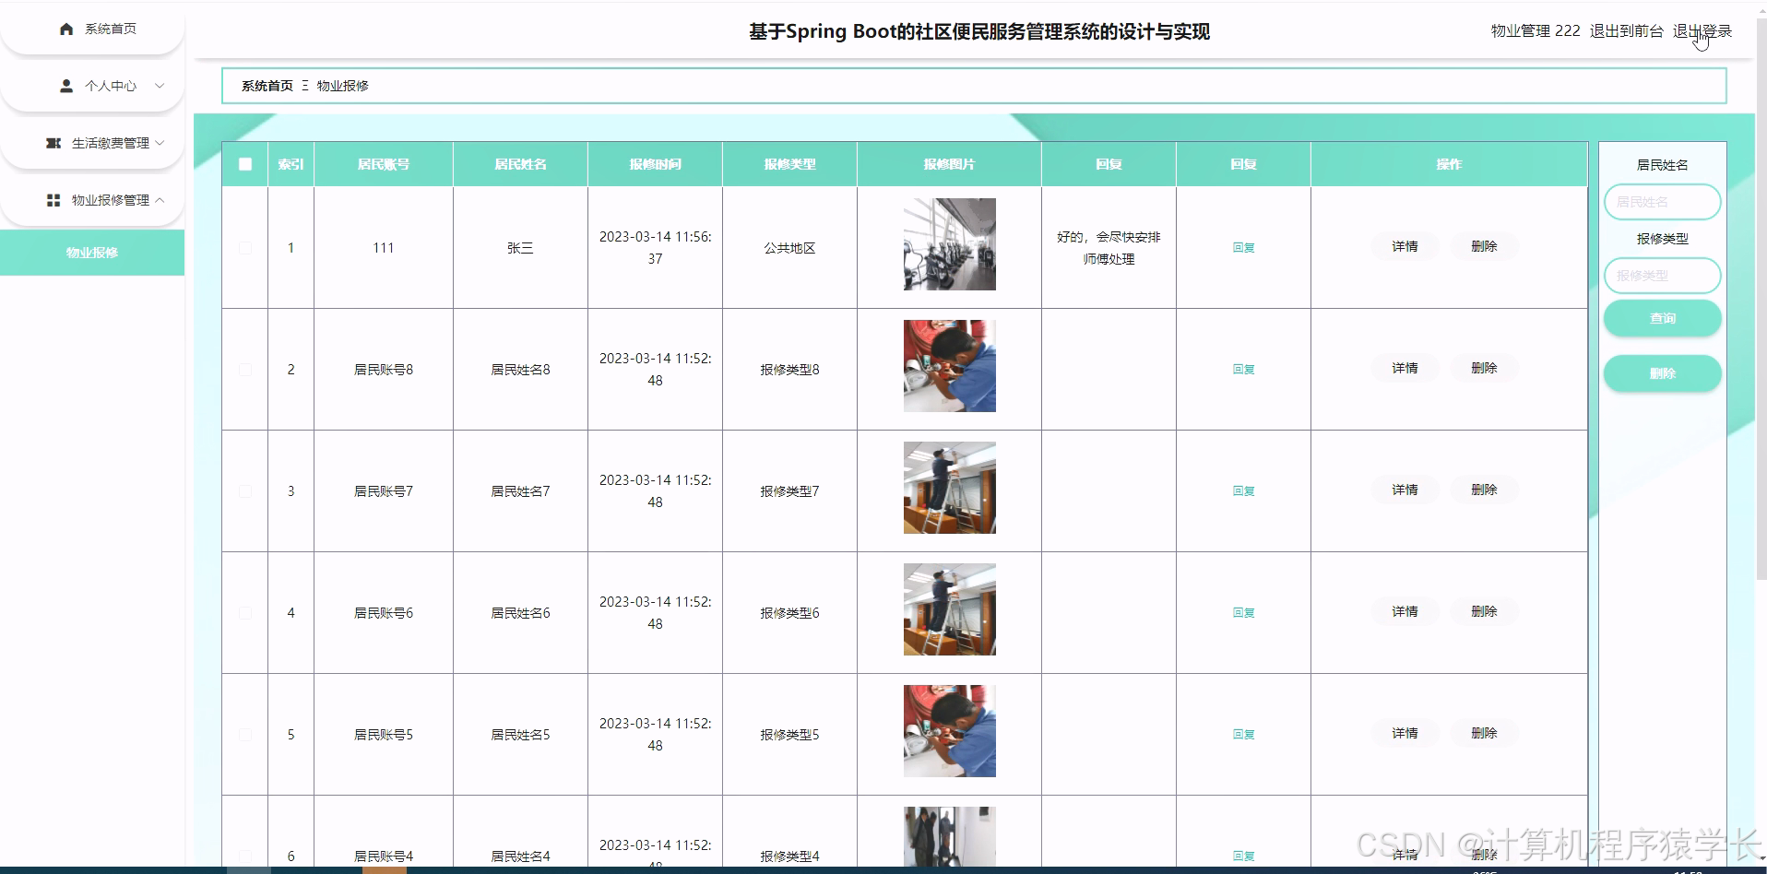Click the person icon beside 个人中心
The image size is (1767, 874).
click(x=66, y=86)
